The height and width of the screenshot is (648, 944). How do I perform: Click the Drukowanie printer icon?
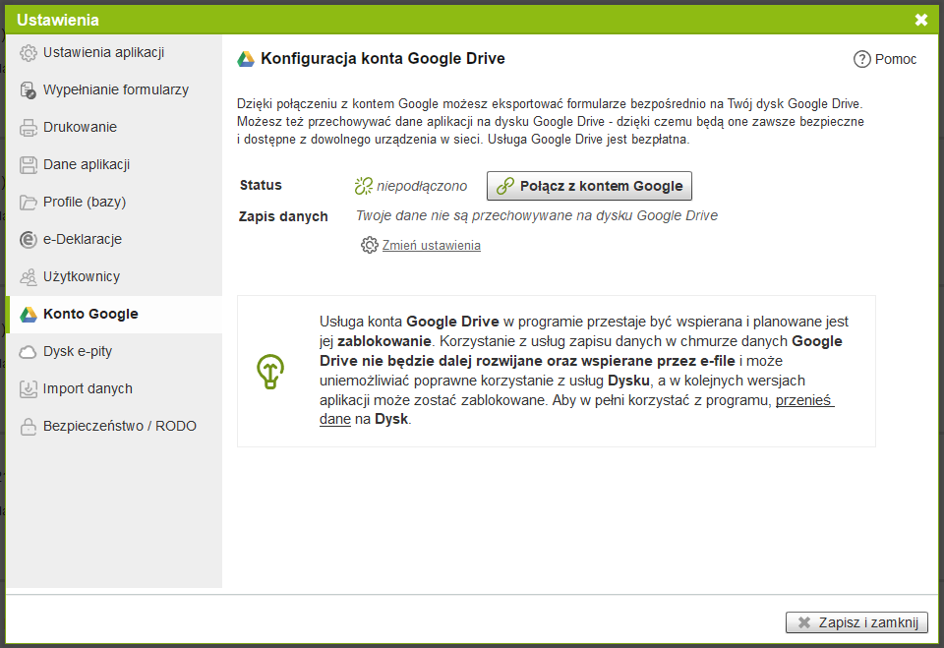[29, 128]
